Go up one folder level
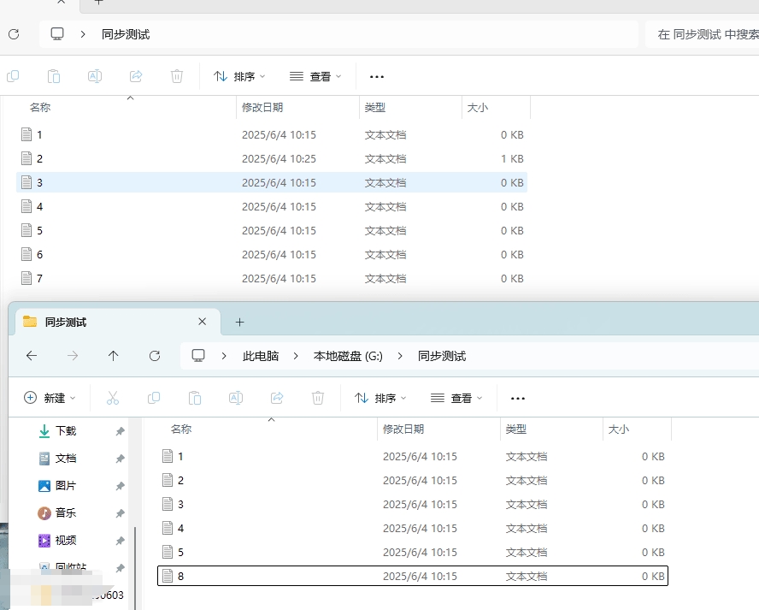Screen dimensions: 759x610 point(113,356)
